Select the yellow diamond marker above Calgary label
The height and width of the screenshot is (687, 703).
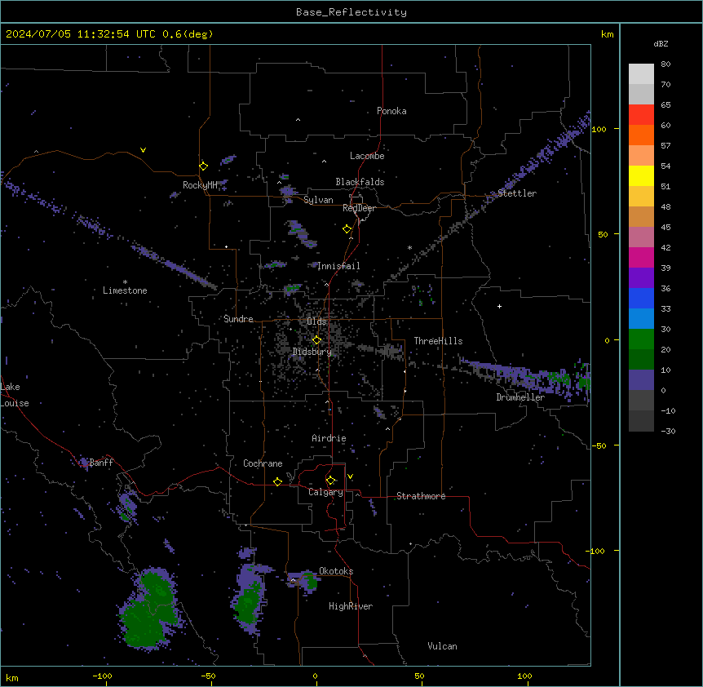[x=331, y=481]
